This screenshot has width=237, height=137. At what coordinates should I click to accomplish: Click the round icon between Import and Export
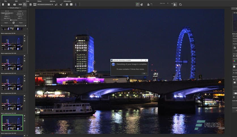point(13,23)
